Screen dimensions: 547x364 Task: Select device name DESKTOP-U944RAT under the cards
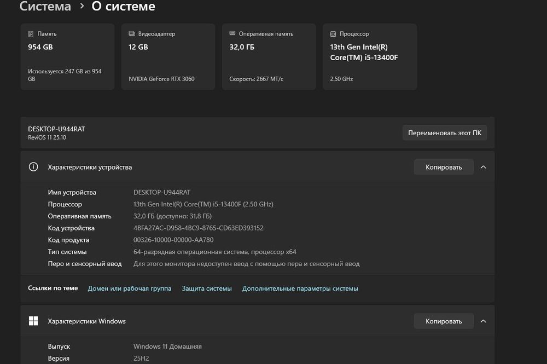56,129
